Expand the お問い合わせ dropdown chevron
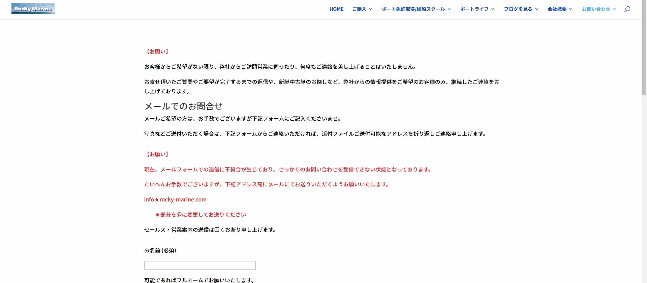Screen dimensions: 647x283 (614, 9)
